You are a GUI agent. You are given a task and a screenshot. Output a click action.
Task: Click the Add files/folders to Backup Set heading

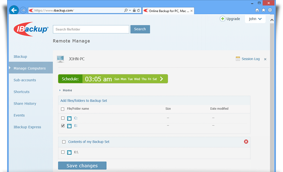pos(84,100)
